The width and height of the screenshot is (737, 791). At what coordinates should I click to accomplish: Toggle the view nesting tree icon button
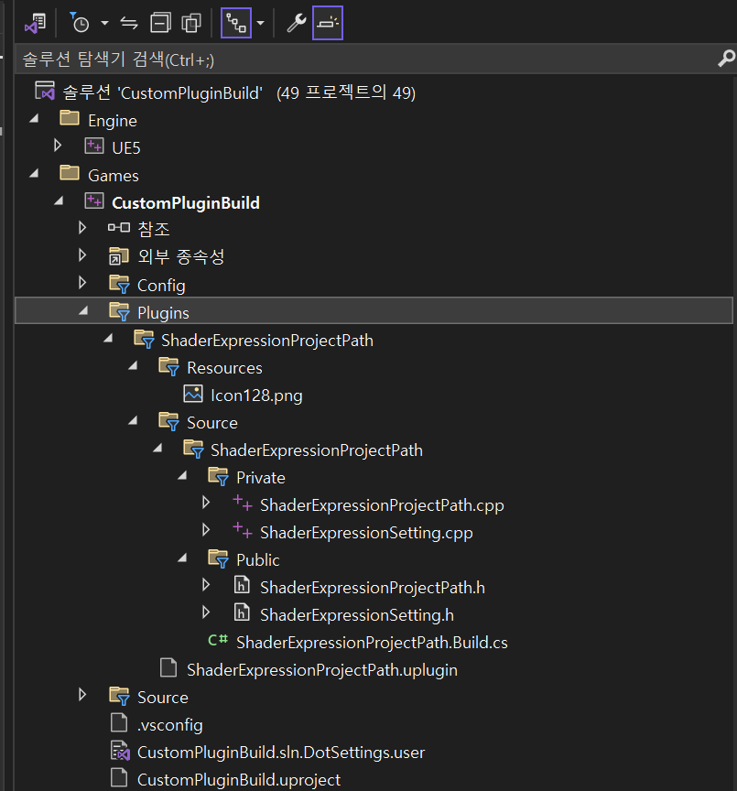pyautogui.click(x=236, y=23)
